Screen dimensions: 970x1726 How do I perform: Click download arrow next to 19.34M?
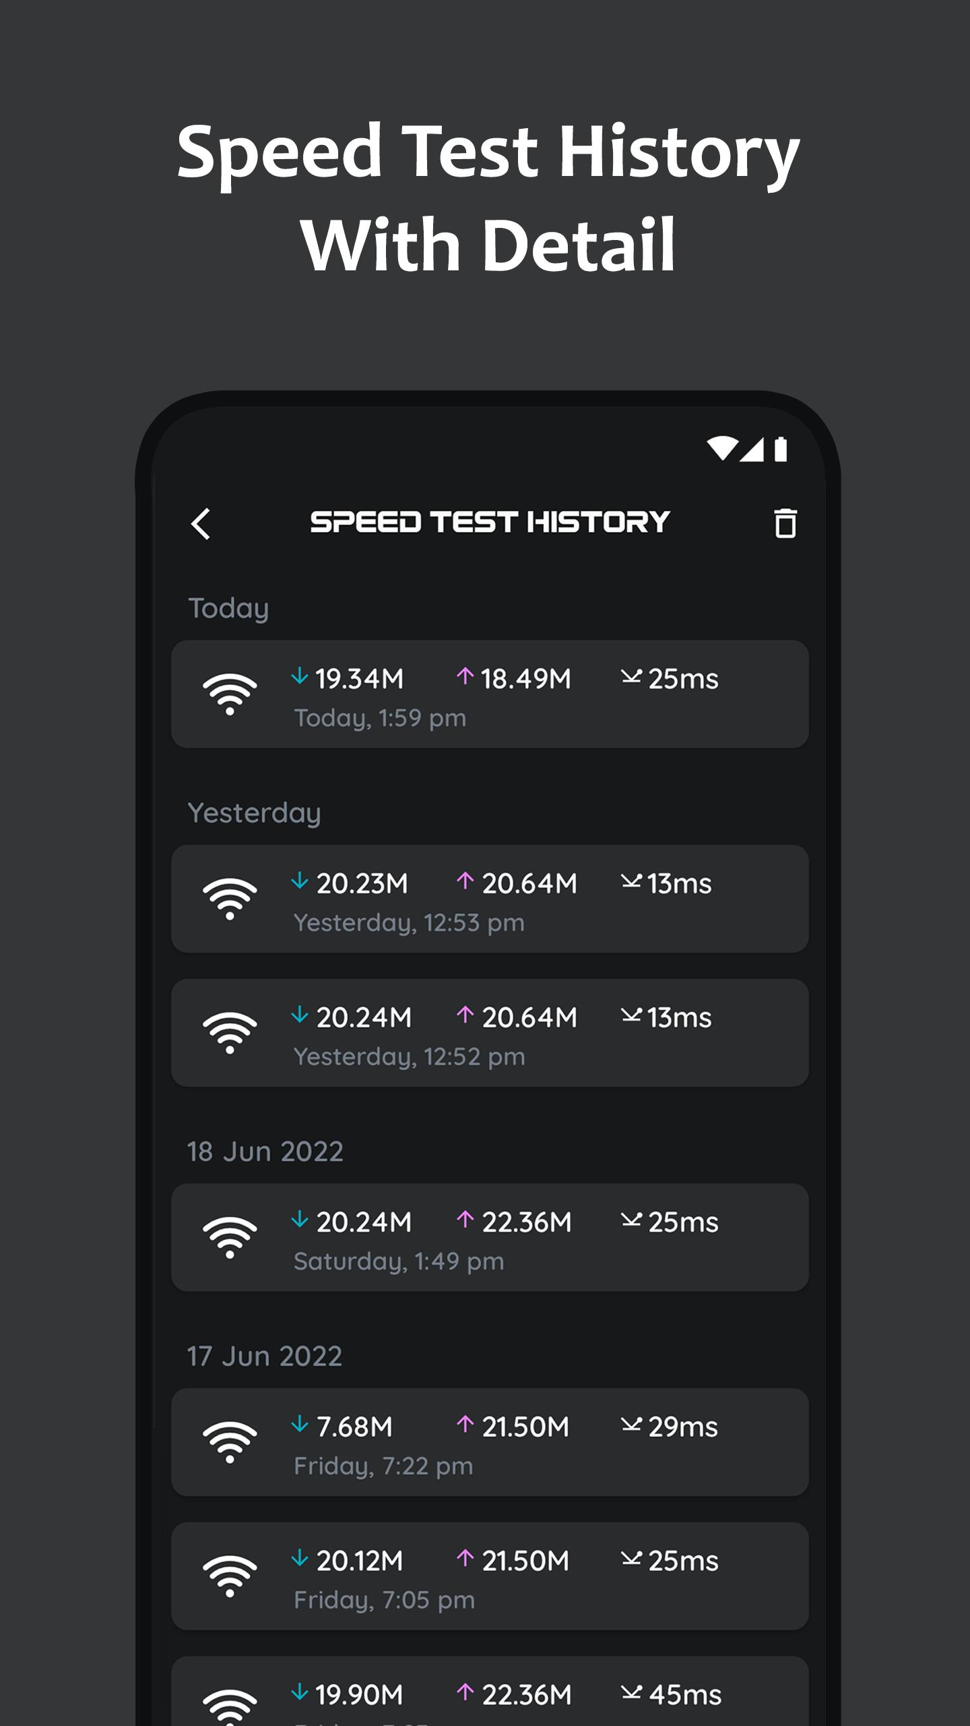click(x=300, y=676)
